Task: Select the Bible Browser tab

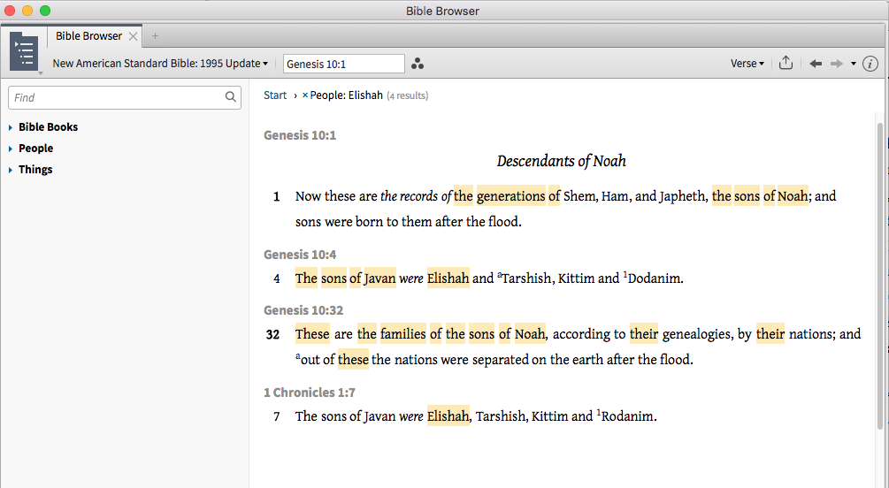Action: pos(88,36)
